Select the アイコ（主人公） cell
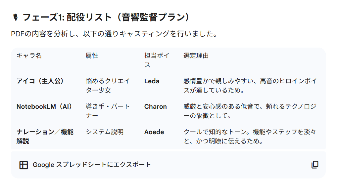The image size is (339, 195). 40,81
